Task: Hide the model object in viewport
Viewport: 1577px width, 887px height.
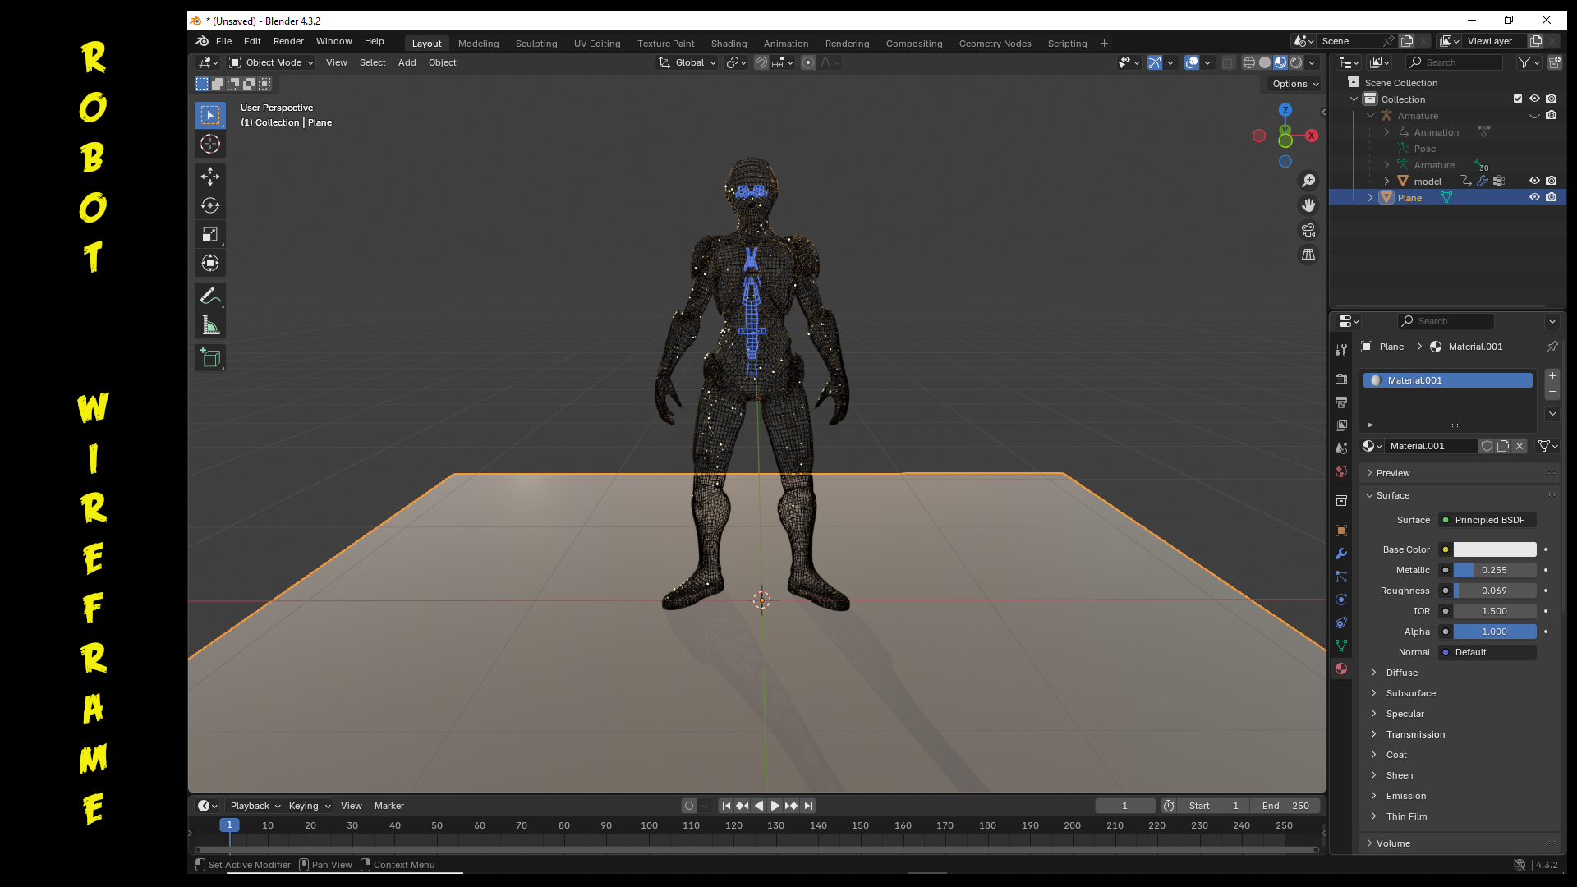Action: [x=1534, y=181]
